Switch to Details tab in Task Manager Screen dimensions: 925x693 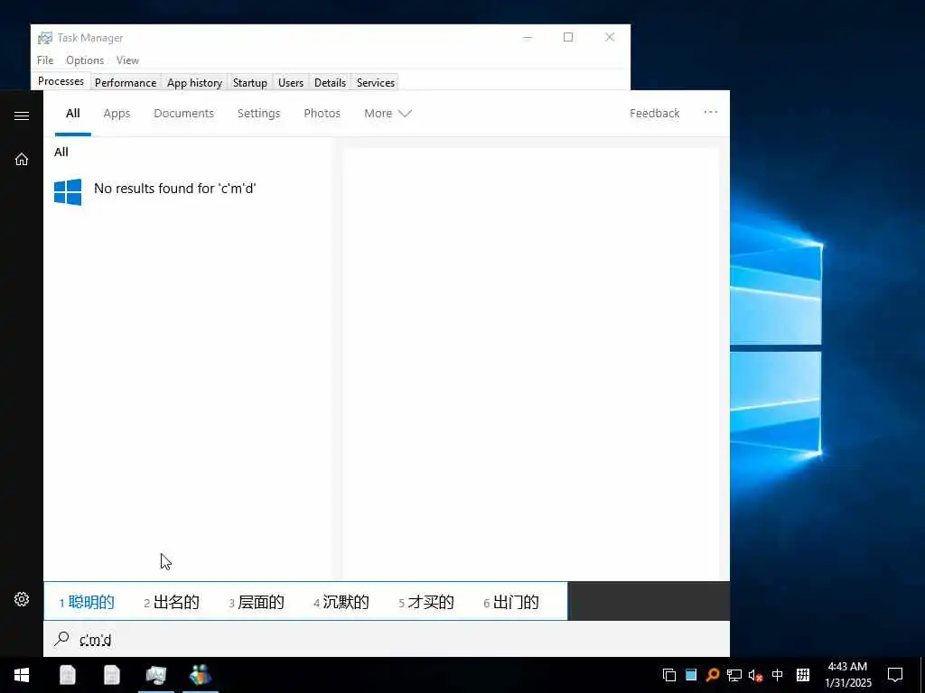(331, 82)
